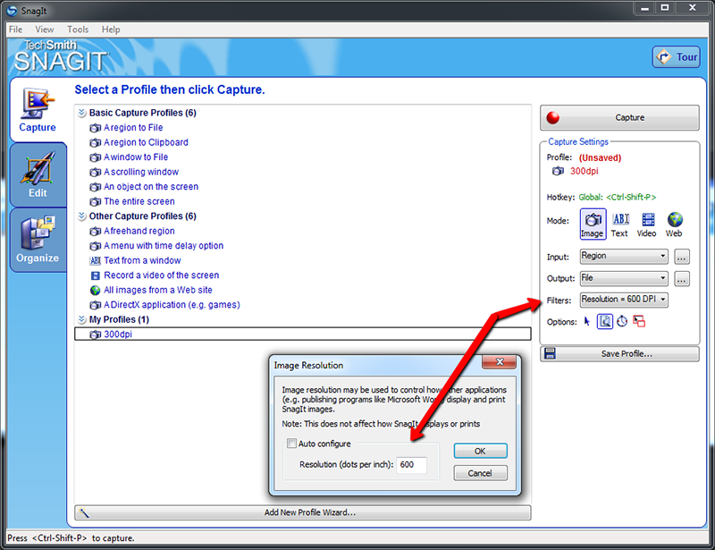Open the Help menu
This screenshot has height=550, width=715.
[111, 30]
